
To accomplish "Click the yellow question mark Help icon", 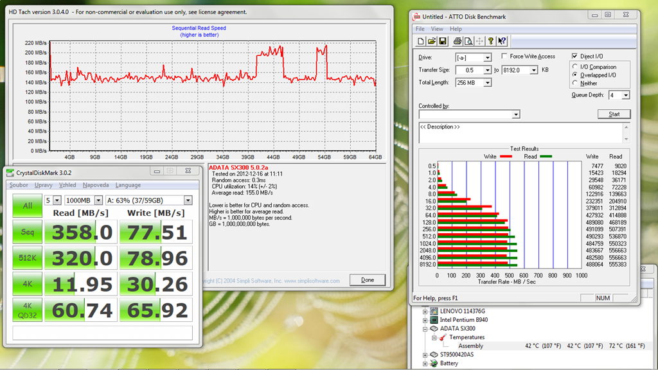I will (x=491, y=41).
